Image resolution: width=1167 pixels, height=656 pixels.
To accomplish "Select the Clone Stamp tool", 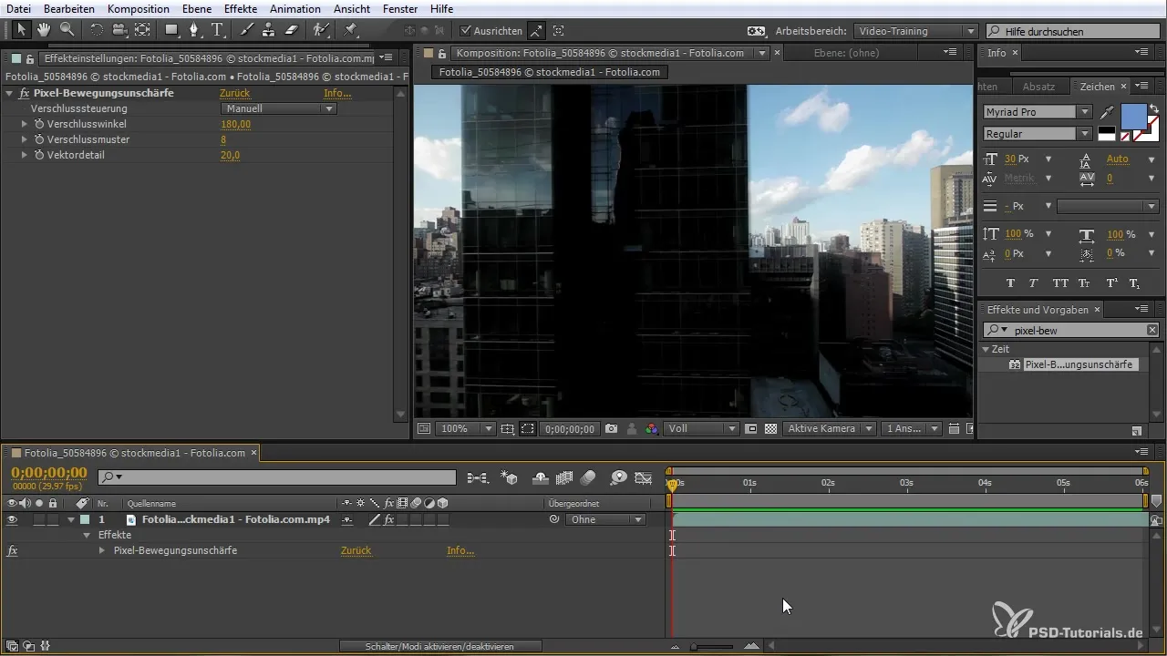I will tap(269, 30).
